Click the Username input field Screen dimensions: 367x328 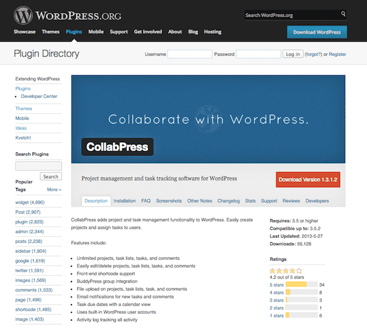190,54
